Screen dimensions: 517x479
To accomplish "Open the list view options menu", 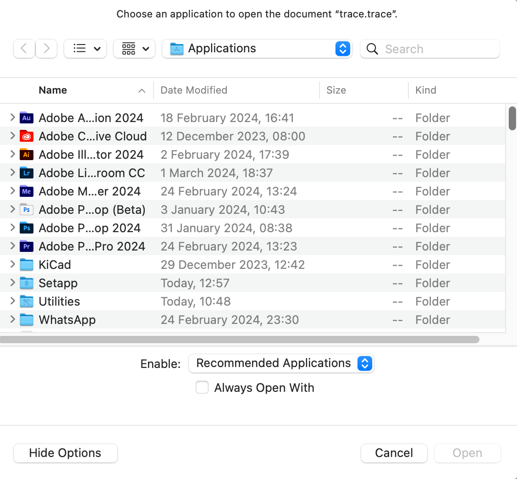I will point(85,49).
